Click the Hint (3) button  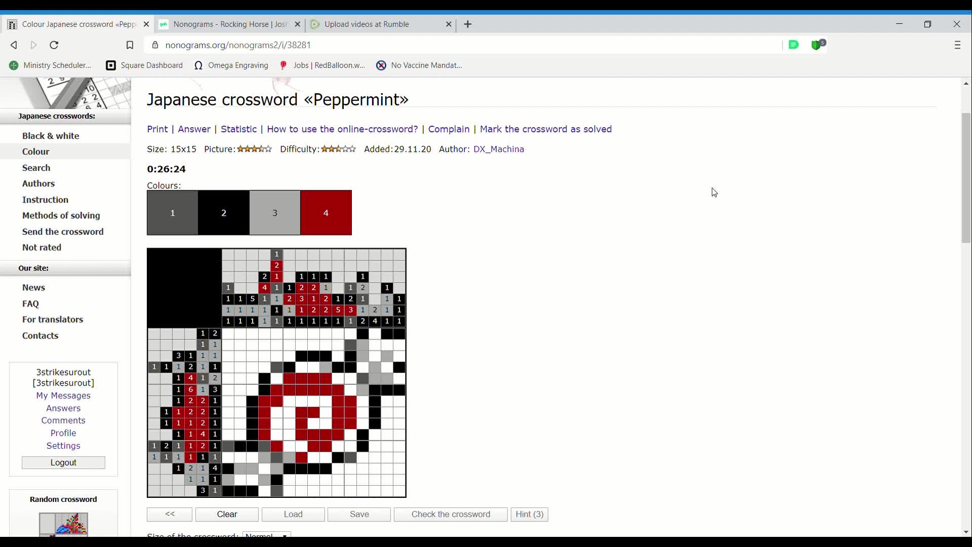[529, 514]
